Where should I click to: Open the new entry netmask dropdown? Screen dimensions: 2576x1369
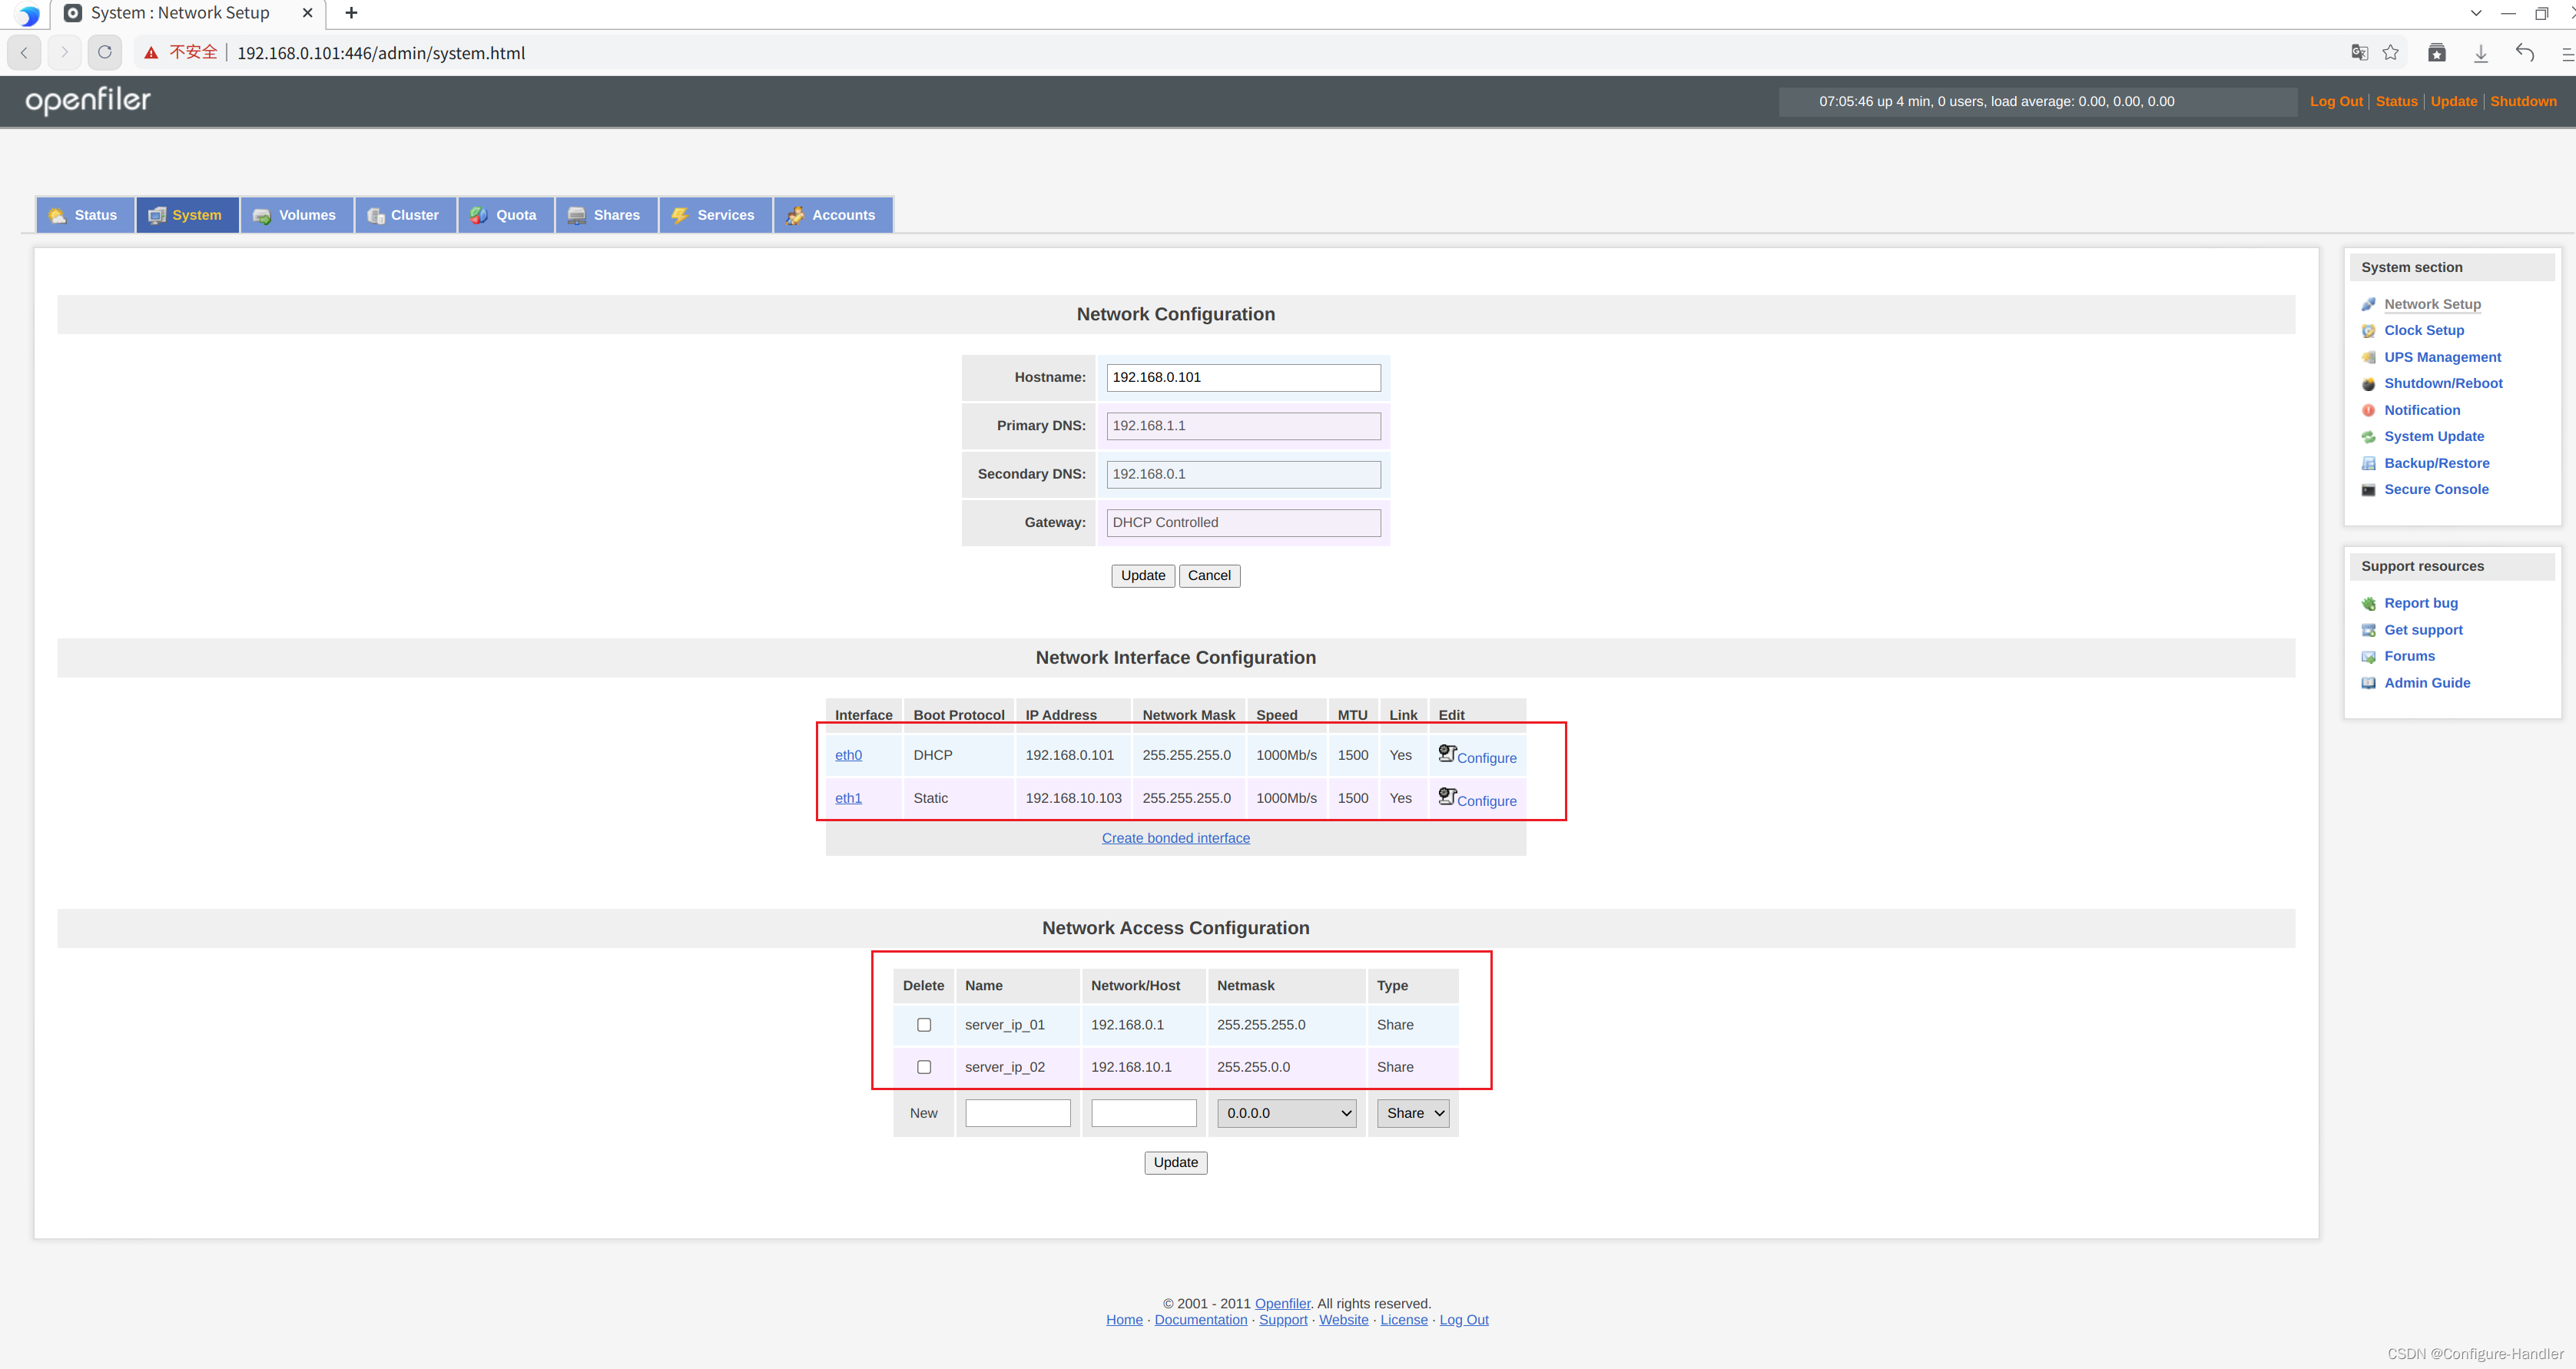point(1286,1113)
